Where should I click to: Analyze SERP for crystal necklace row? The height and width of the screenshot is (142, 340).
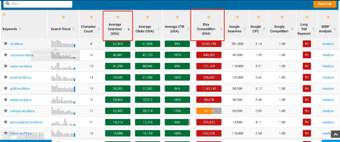coord(328,55)
